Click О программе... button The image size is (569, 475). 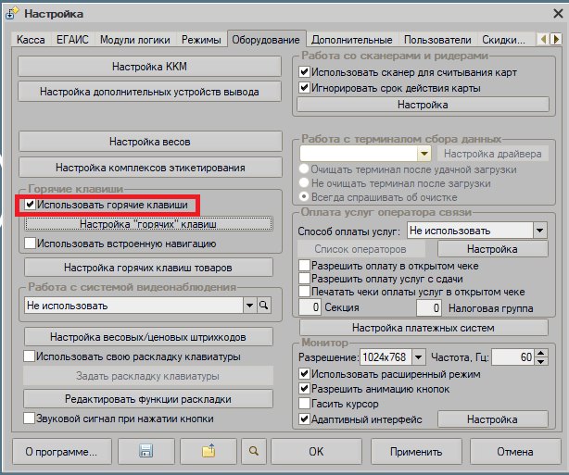(x=62, y=452)
